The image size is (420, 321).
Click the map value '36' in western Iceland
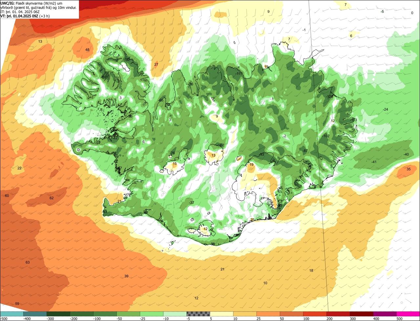click(130, 116)
